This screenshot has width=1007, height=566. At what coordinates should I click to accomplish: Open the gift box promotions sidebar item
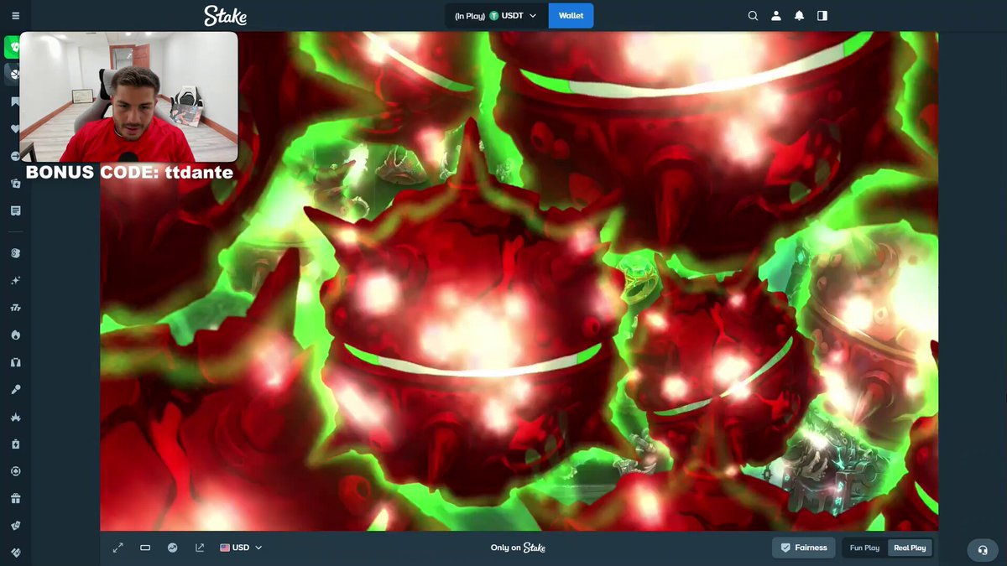(x=15, y=499)
